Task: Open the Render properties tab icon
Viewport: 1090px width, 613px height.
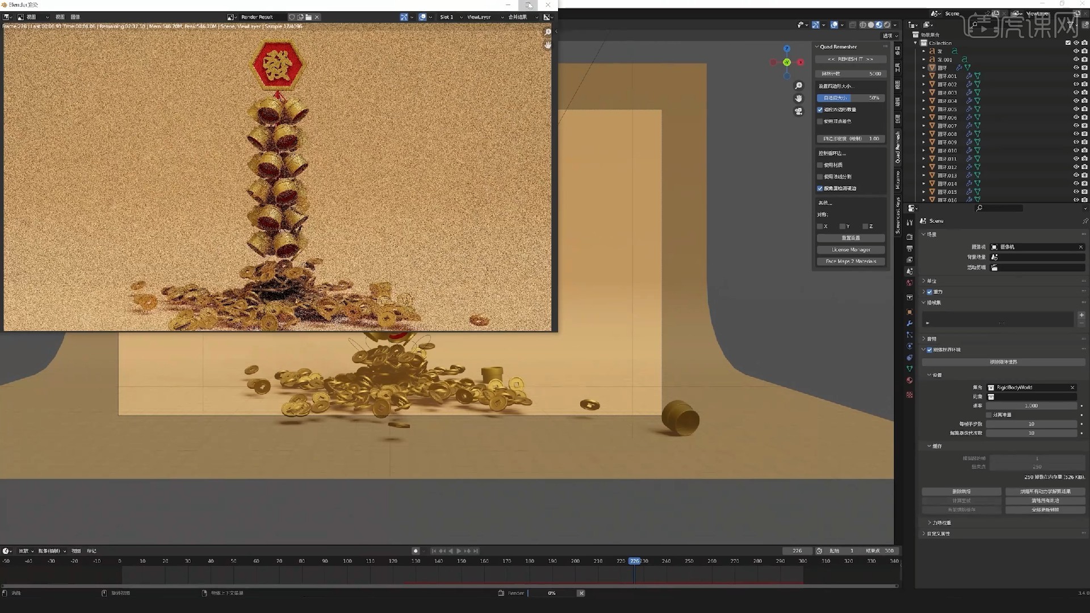Action: [909, 237]
